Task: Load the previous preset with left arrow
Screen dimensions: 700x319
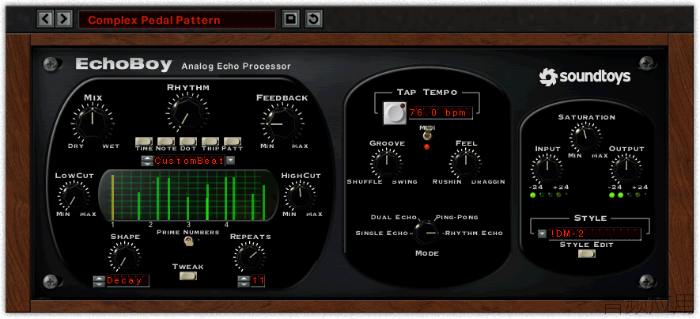Action: click(x=46, y=19)
